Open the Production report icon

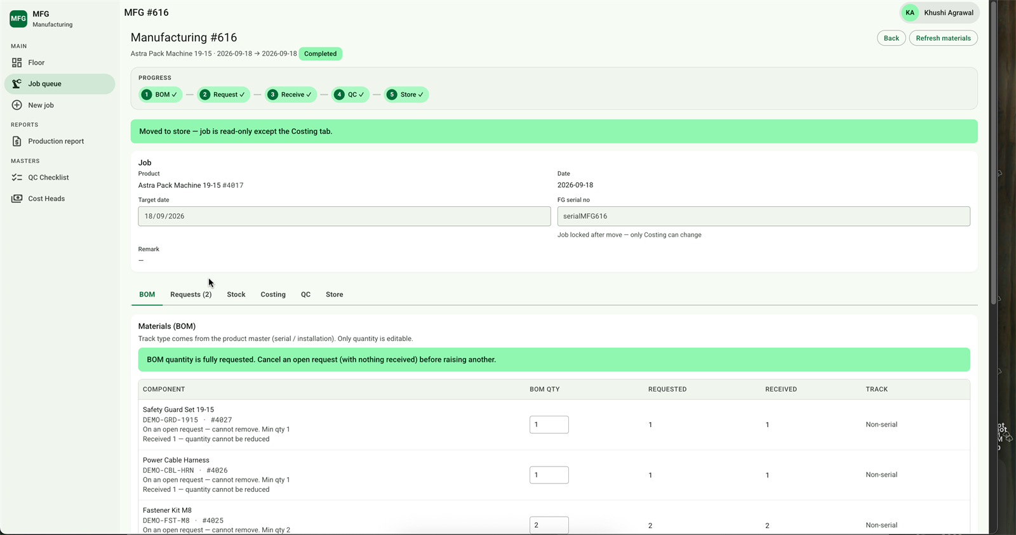(17, 142)
